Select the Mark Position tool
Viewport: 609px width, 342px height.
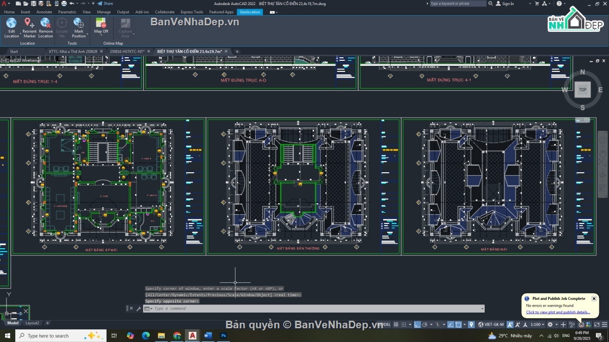(x=79, y=23)
